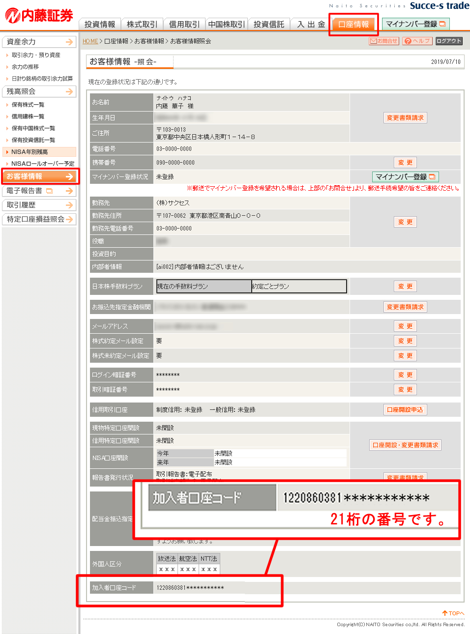Jump to top with the TOP link
Screen dimensions: 470x634
pos(453,613)
